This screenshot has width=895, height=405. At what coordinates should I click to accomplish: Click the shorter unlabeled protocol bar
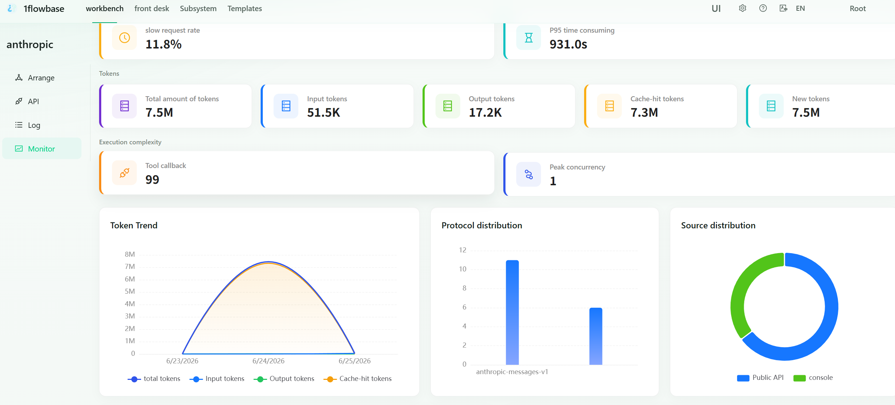coord(596,336)
